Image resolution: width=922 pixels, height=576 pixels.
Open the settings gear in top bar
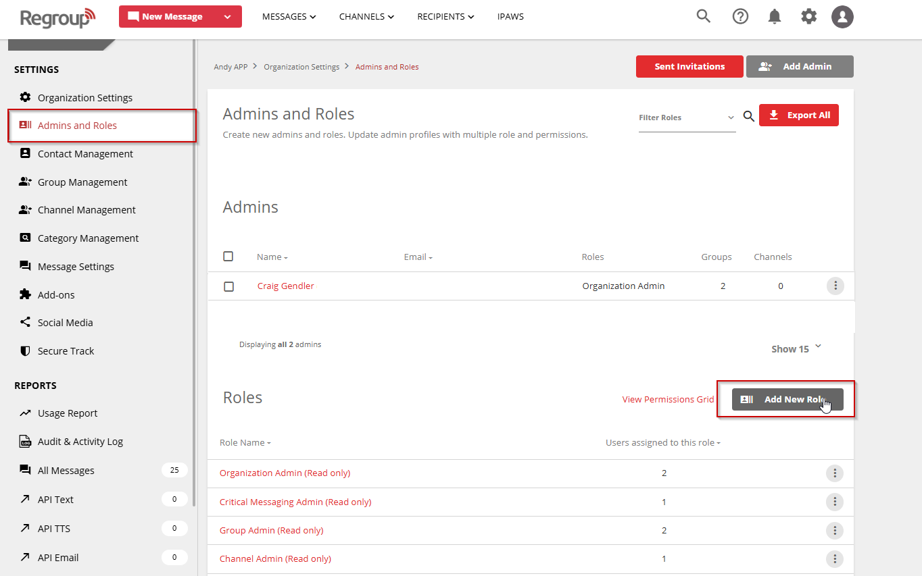[808, 16]
